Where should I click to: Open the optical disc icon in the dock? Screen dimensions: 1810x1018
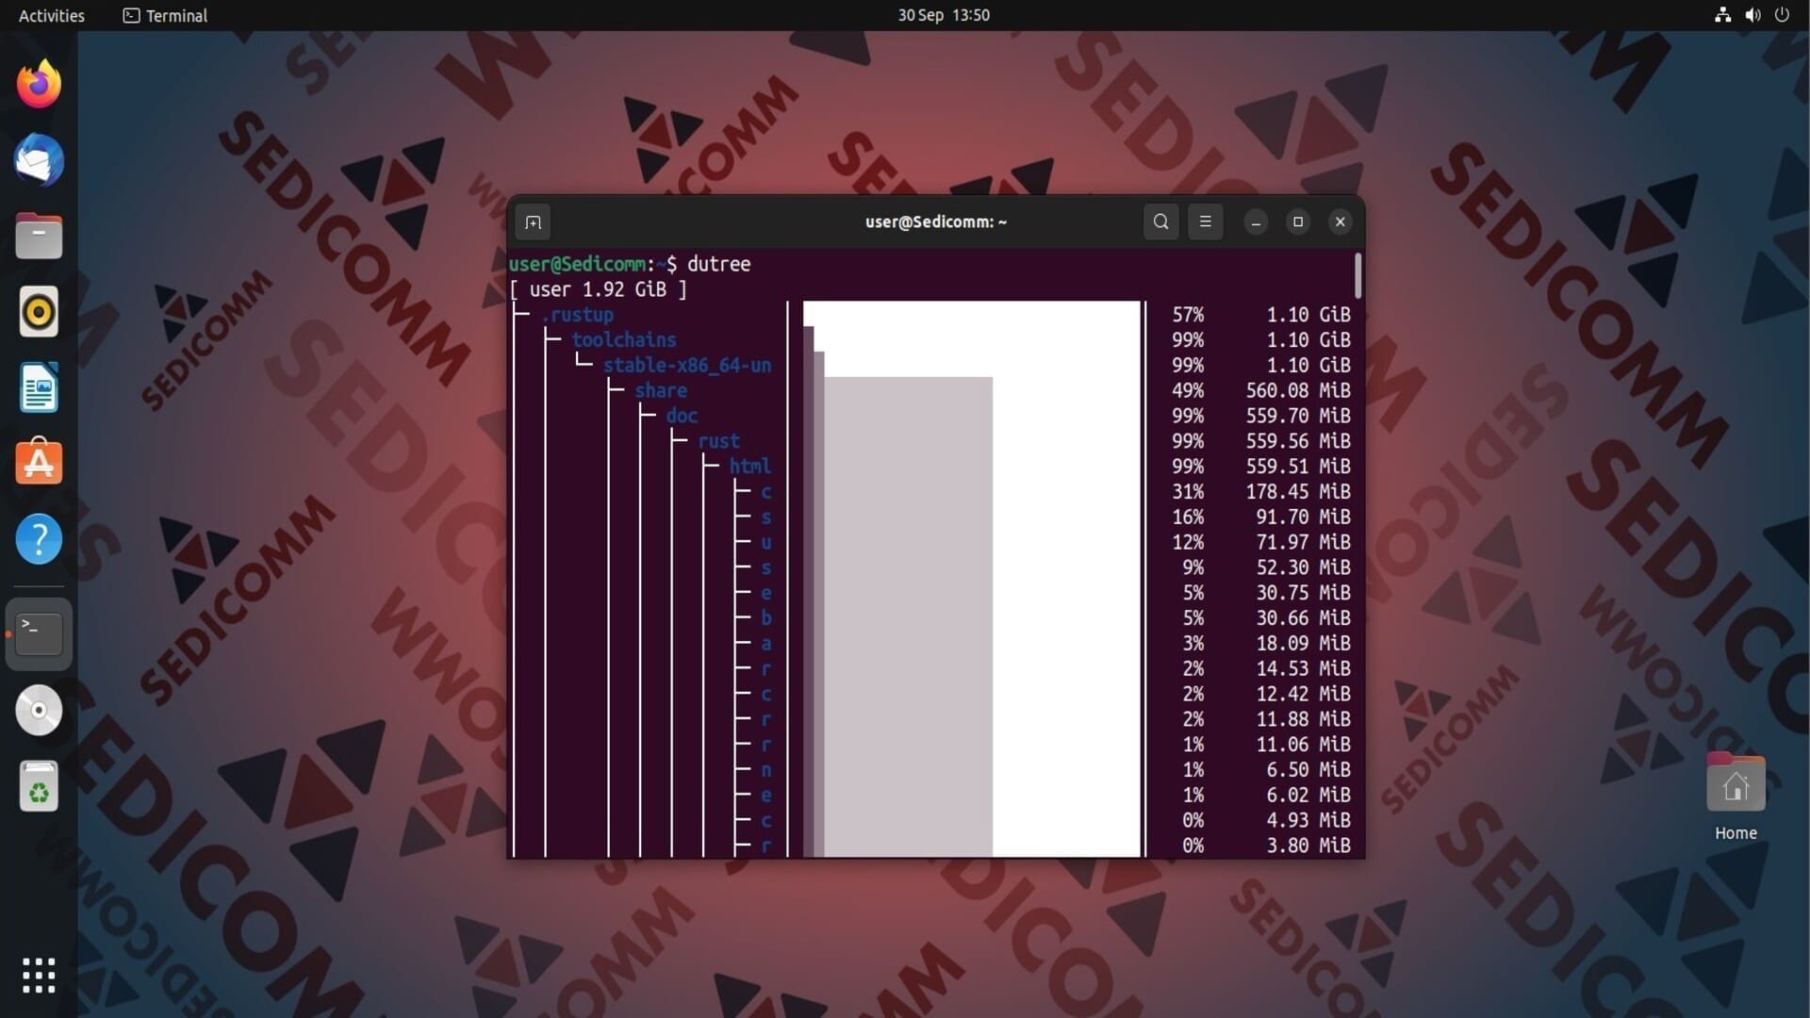(39, 711)
